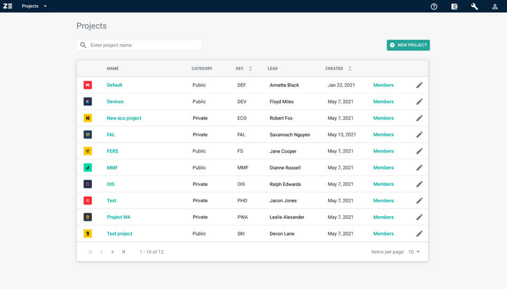
Task: Open the MMF project link
Action: click(112, 167)
